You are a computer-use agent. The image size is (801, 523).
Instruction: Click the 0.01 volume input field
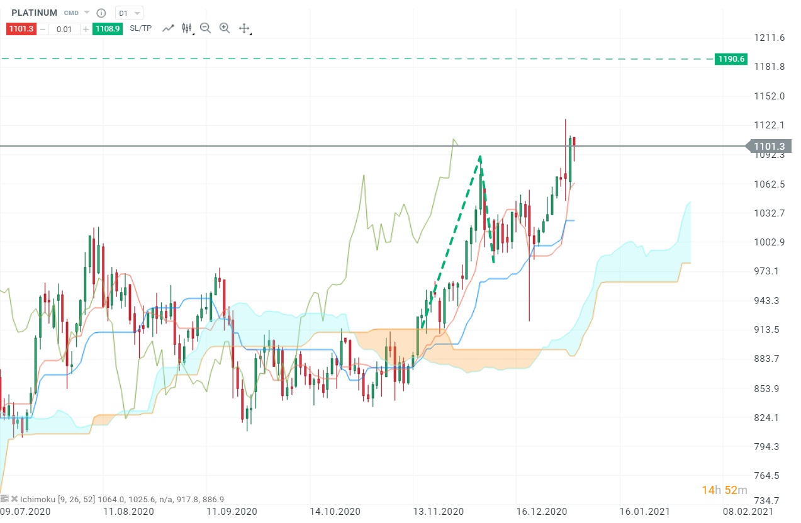coord(65,29)
